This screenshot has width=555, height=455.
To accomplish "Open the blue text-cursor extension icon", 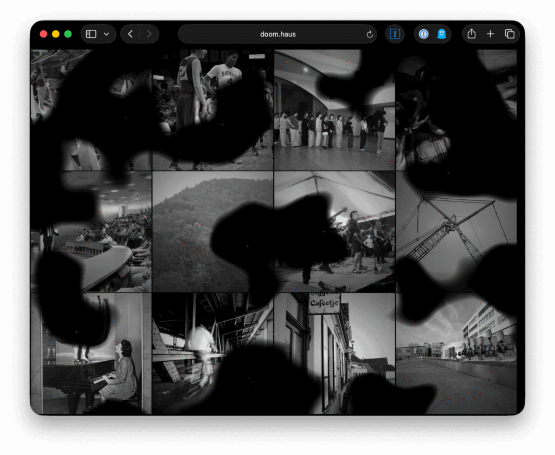I will [x=395, y=34].
